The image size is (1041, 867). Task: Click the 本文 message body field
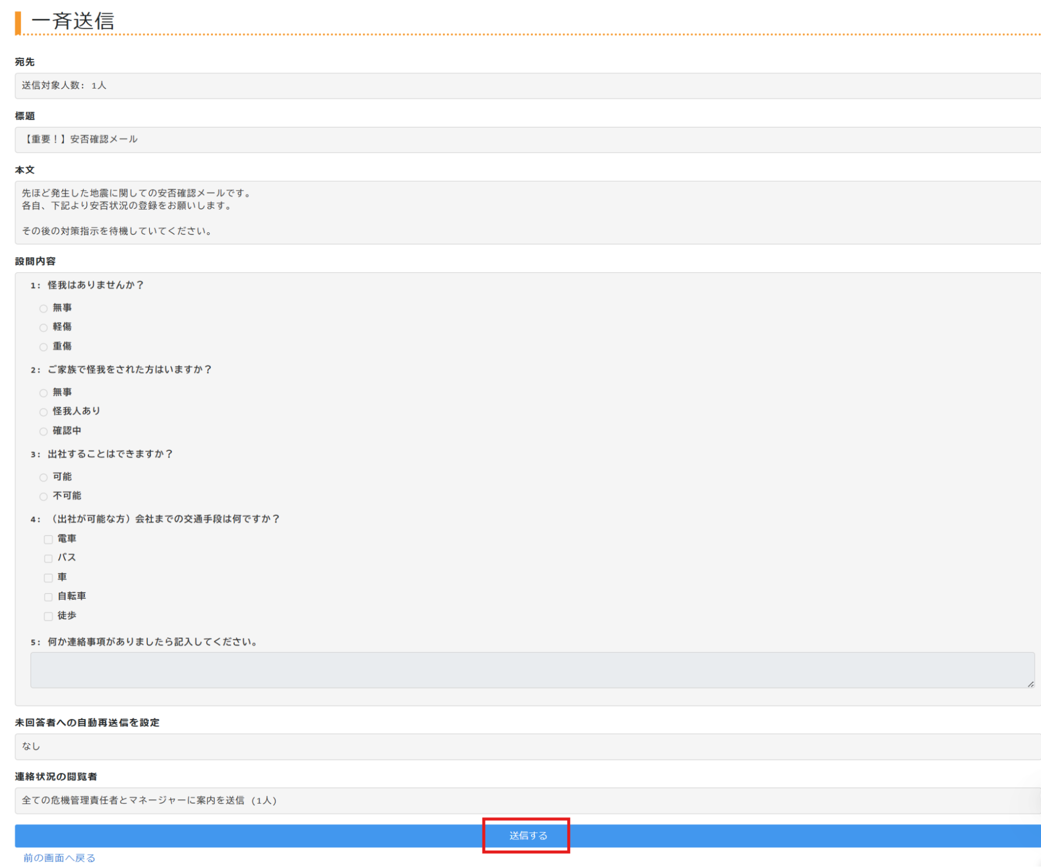point(527,212)
